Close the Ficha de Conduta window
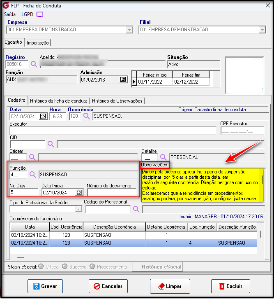This screenshot has height=299, width=274. pos(268,5)
